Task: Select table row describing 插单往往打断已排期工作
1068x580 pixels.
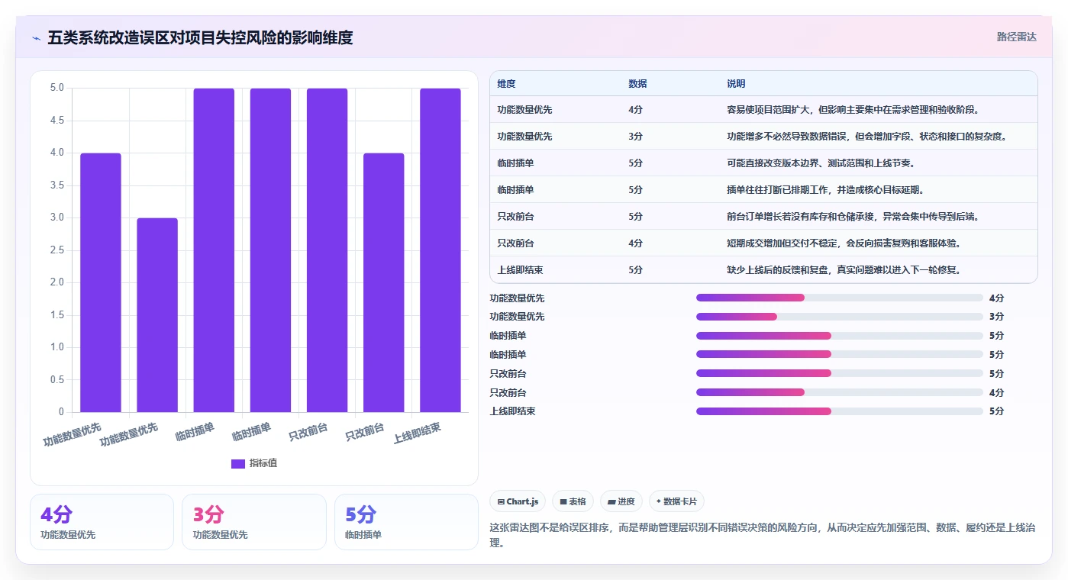Action: (763, 189)
